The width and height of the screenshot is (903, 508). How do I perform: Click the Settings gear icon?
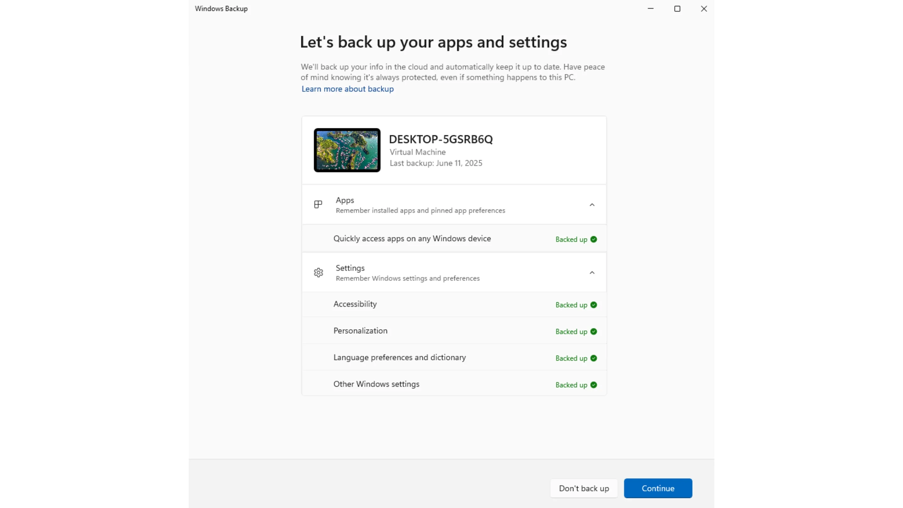coord(318,273)
